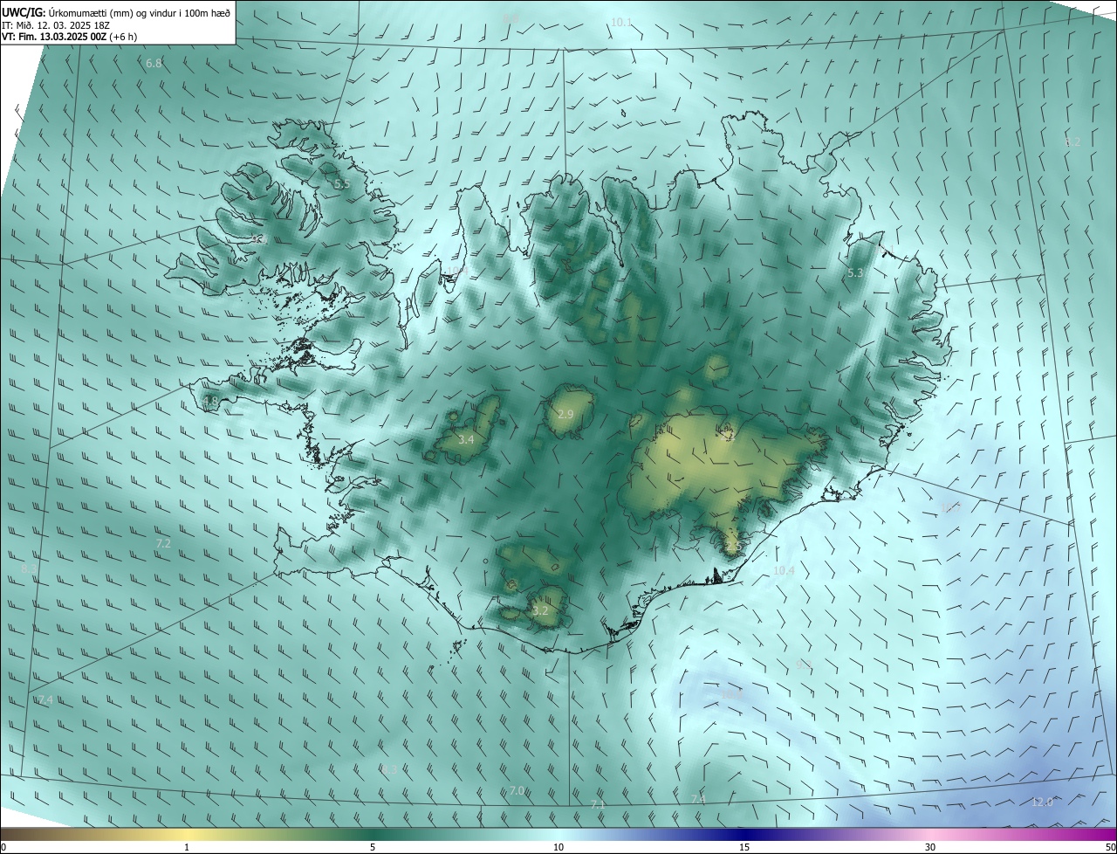The image size is (1117, 854).
Task: Click the map value label 7.2
Action: 163,543
